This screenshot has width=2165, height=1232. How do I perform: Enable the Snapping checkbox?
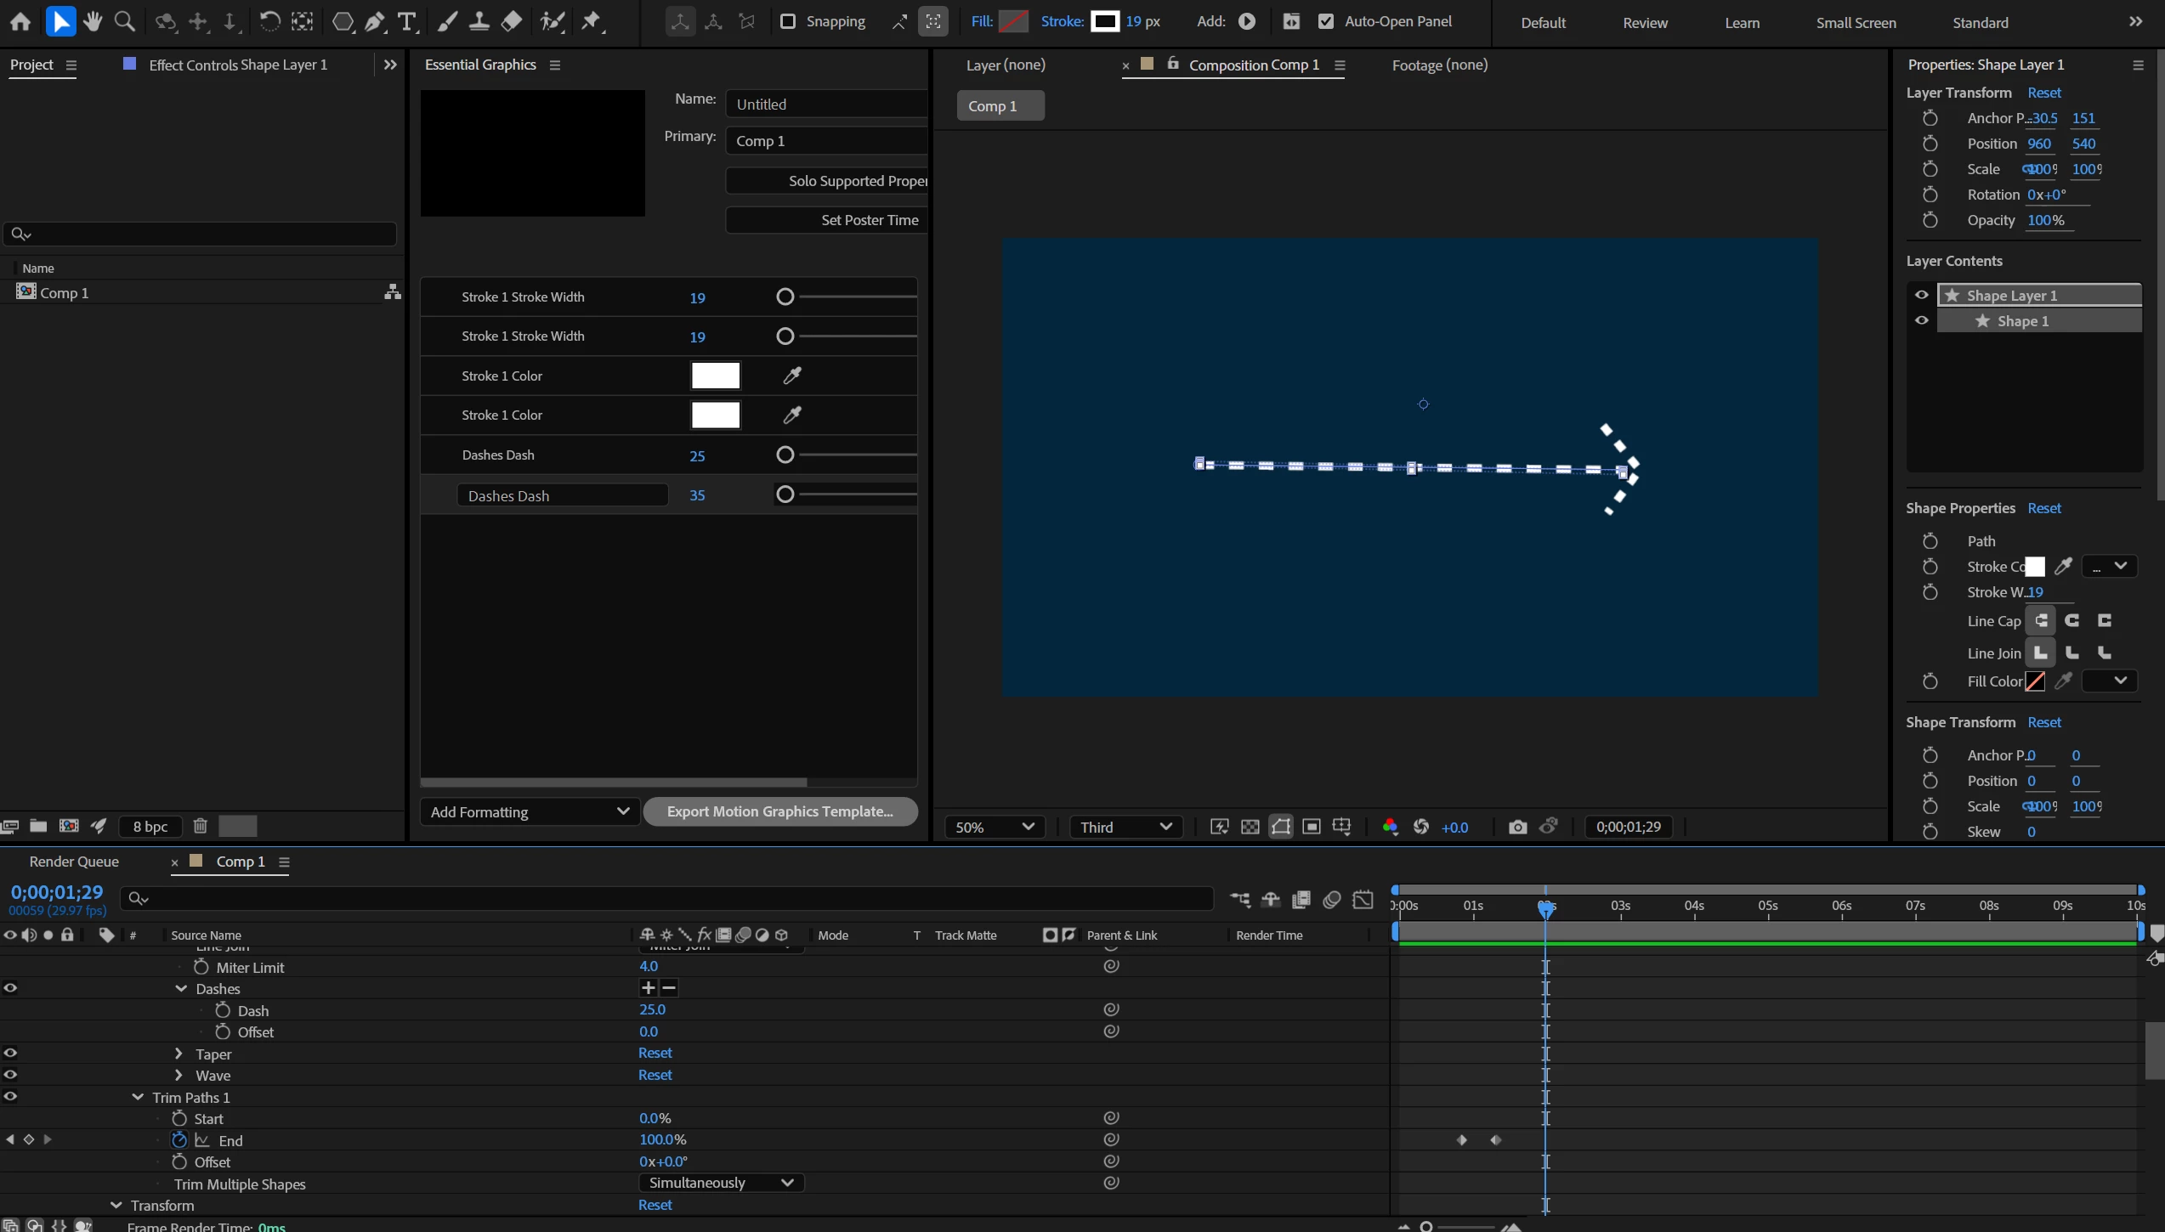click(788, 21)
